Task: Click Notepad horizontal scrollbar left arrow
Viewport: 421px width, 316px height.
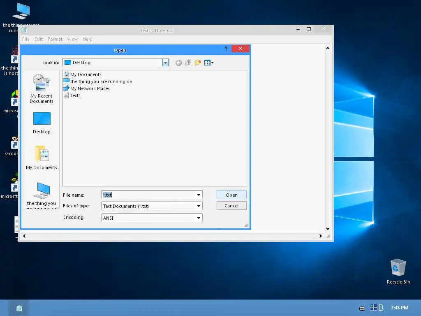Action: tap(24, 236)
